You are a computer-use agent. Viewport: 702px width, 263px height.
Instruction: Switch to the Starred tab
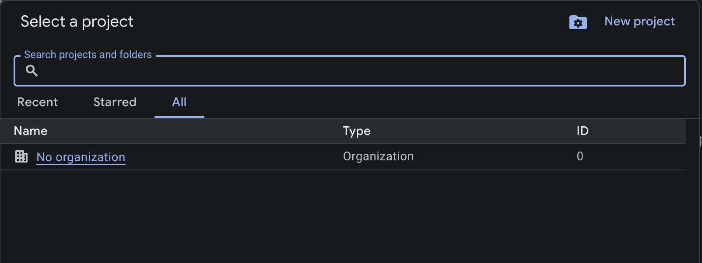[x=114, y=102]
